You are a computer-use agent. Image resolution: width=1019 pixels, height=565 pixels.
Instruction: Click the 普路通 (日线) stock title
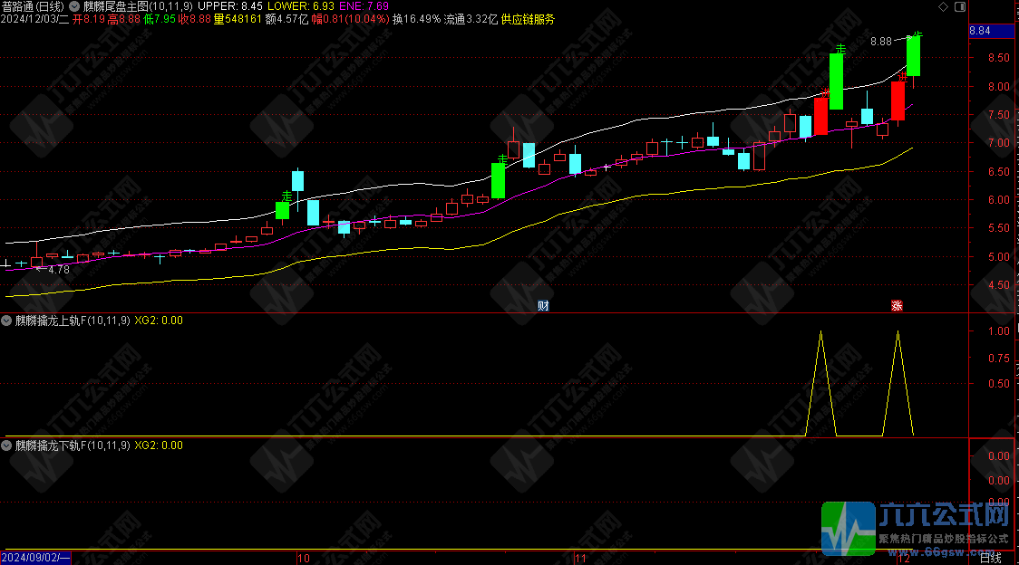(40, 6)
